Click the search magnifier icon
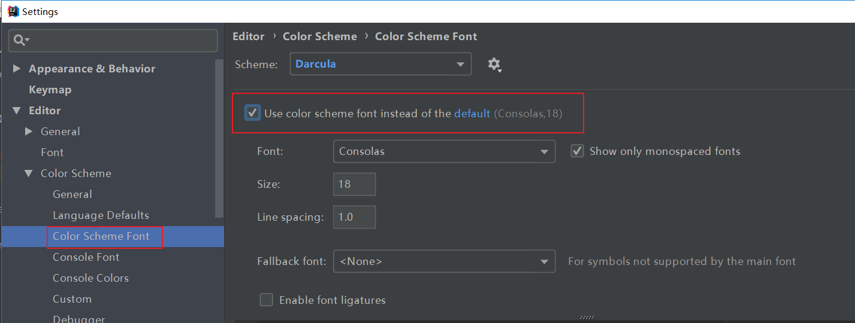855x323 pixels. [x=21, y=41]
